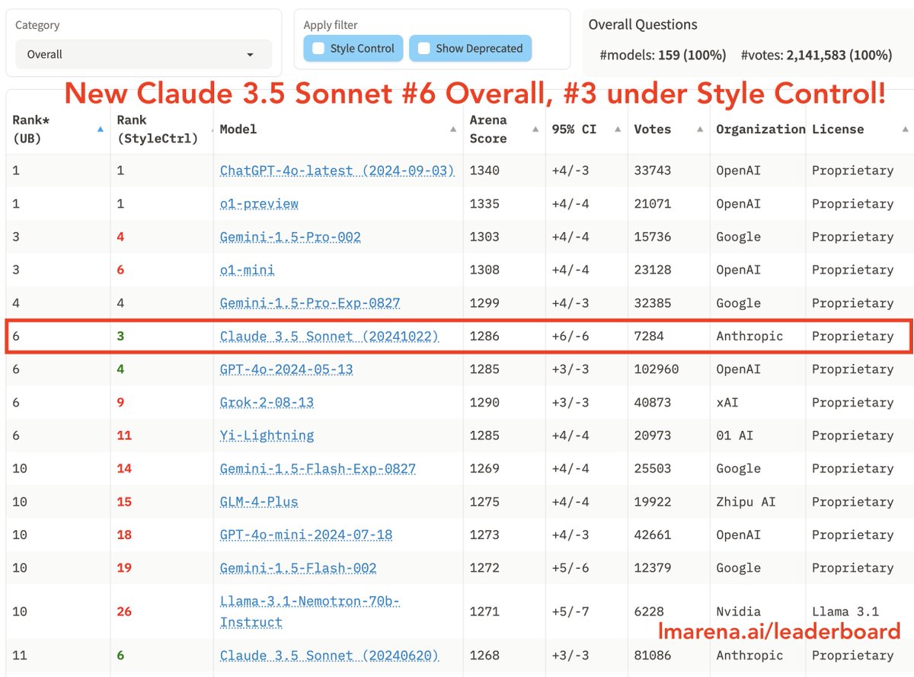Select the Arena Score value 1286
Viewport: 914px width, 677px height.
coord(484,337)
